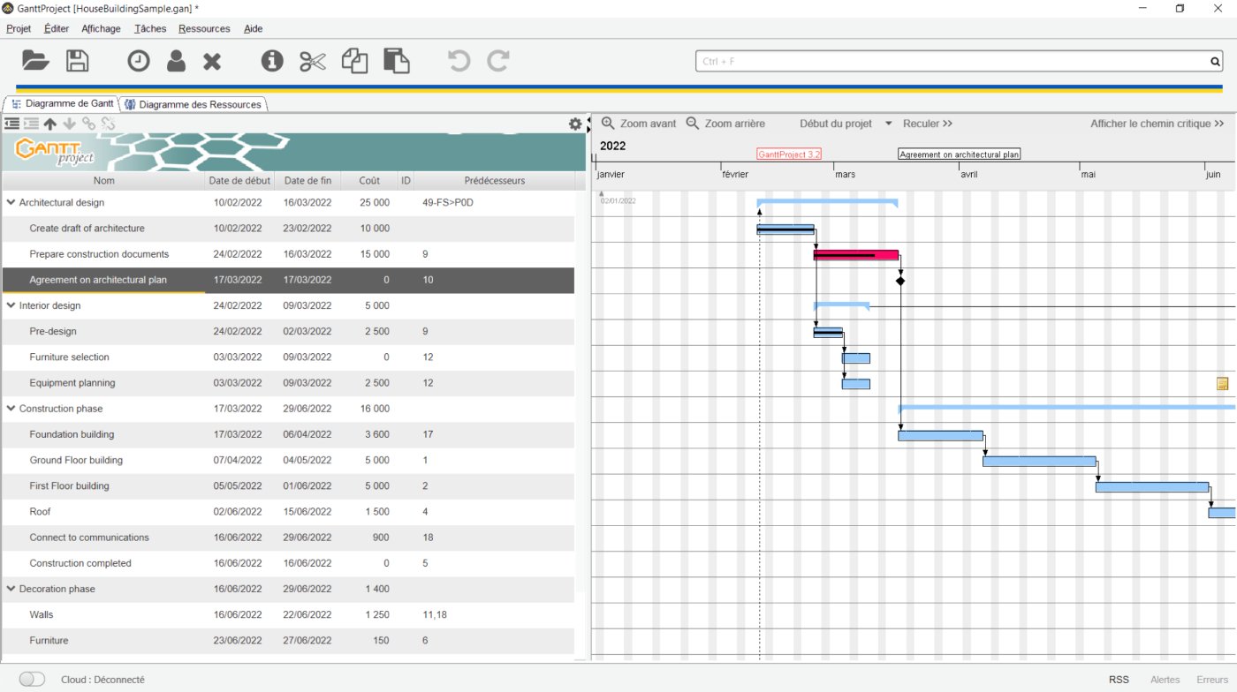
Task: Link tasks using the chain icon
Action: 88,123
